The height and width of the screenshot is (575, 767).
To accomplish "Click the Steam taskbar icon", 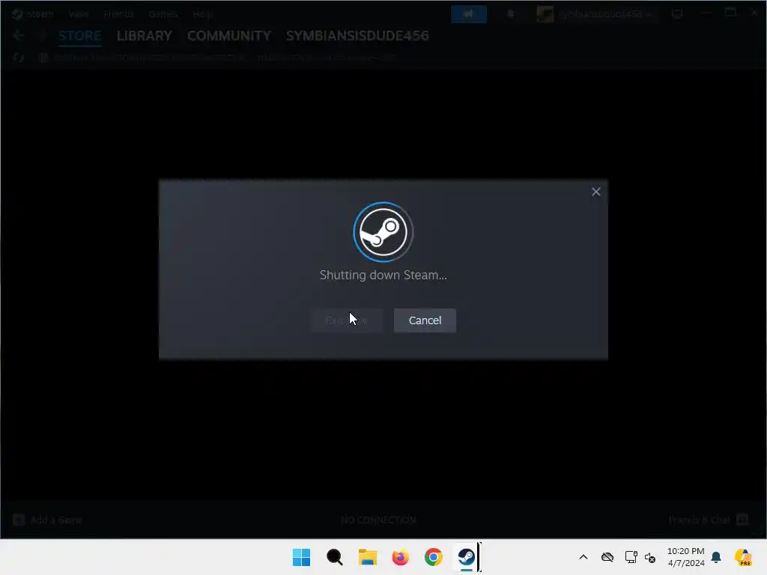I will click(x=466, y=557).
